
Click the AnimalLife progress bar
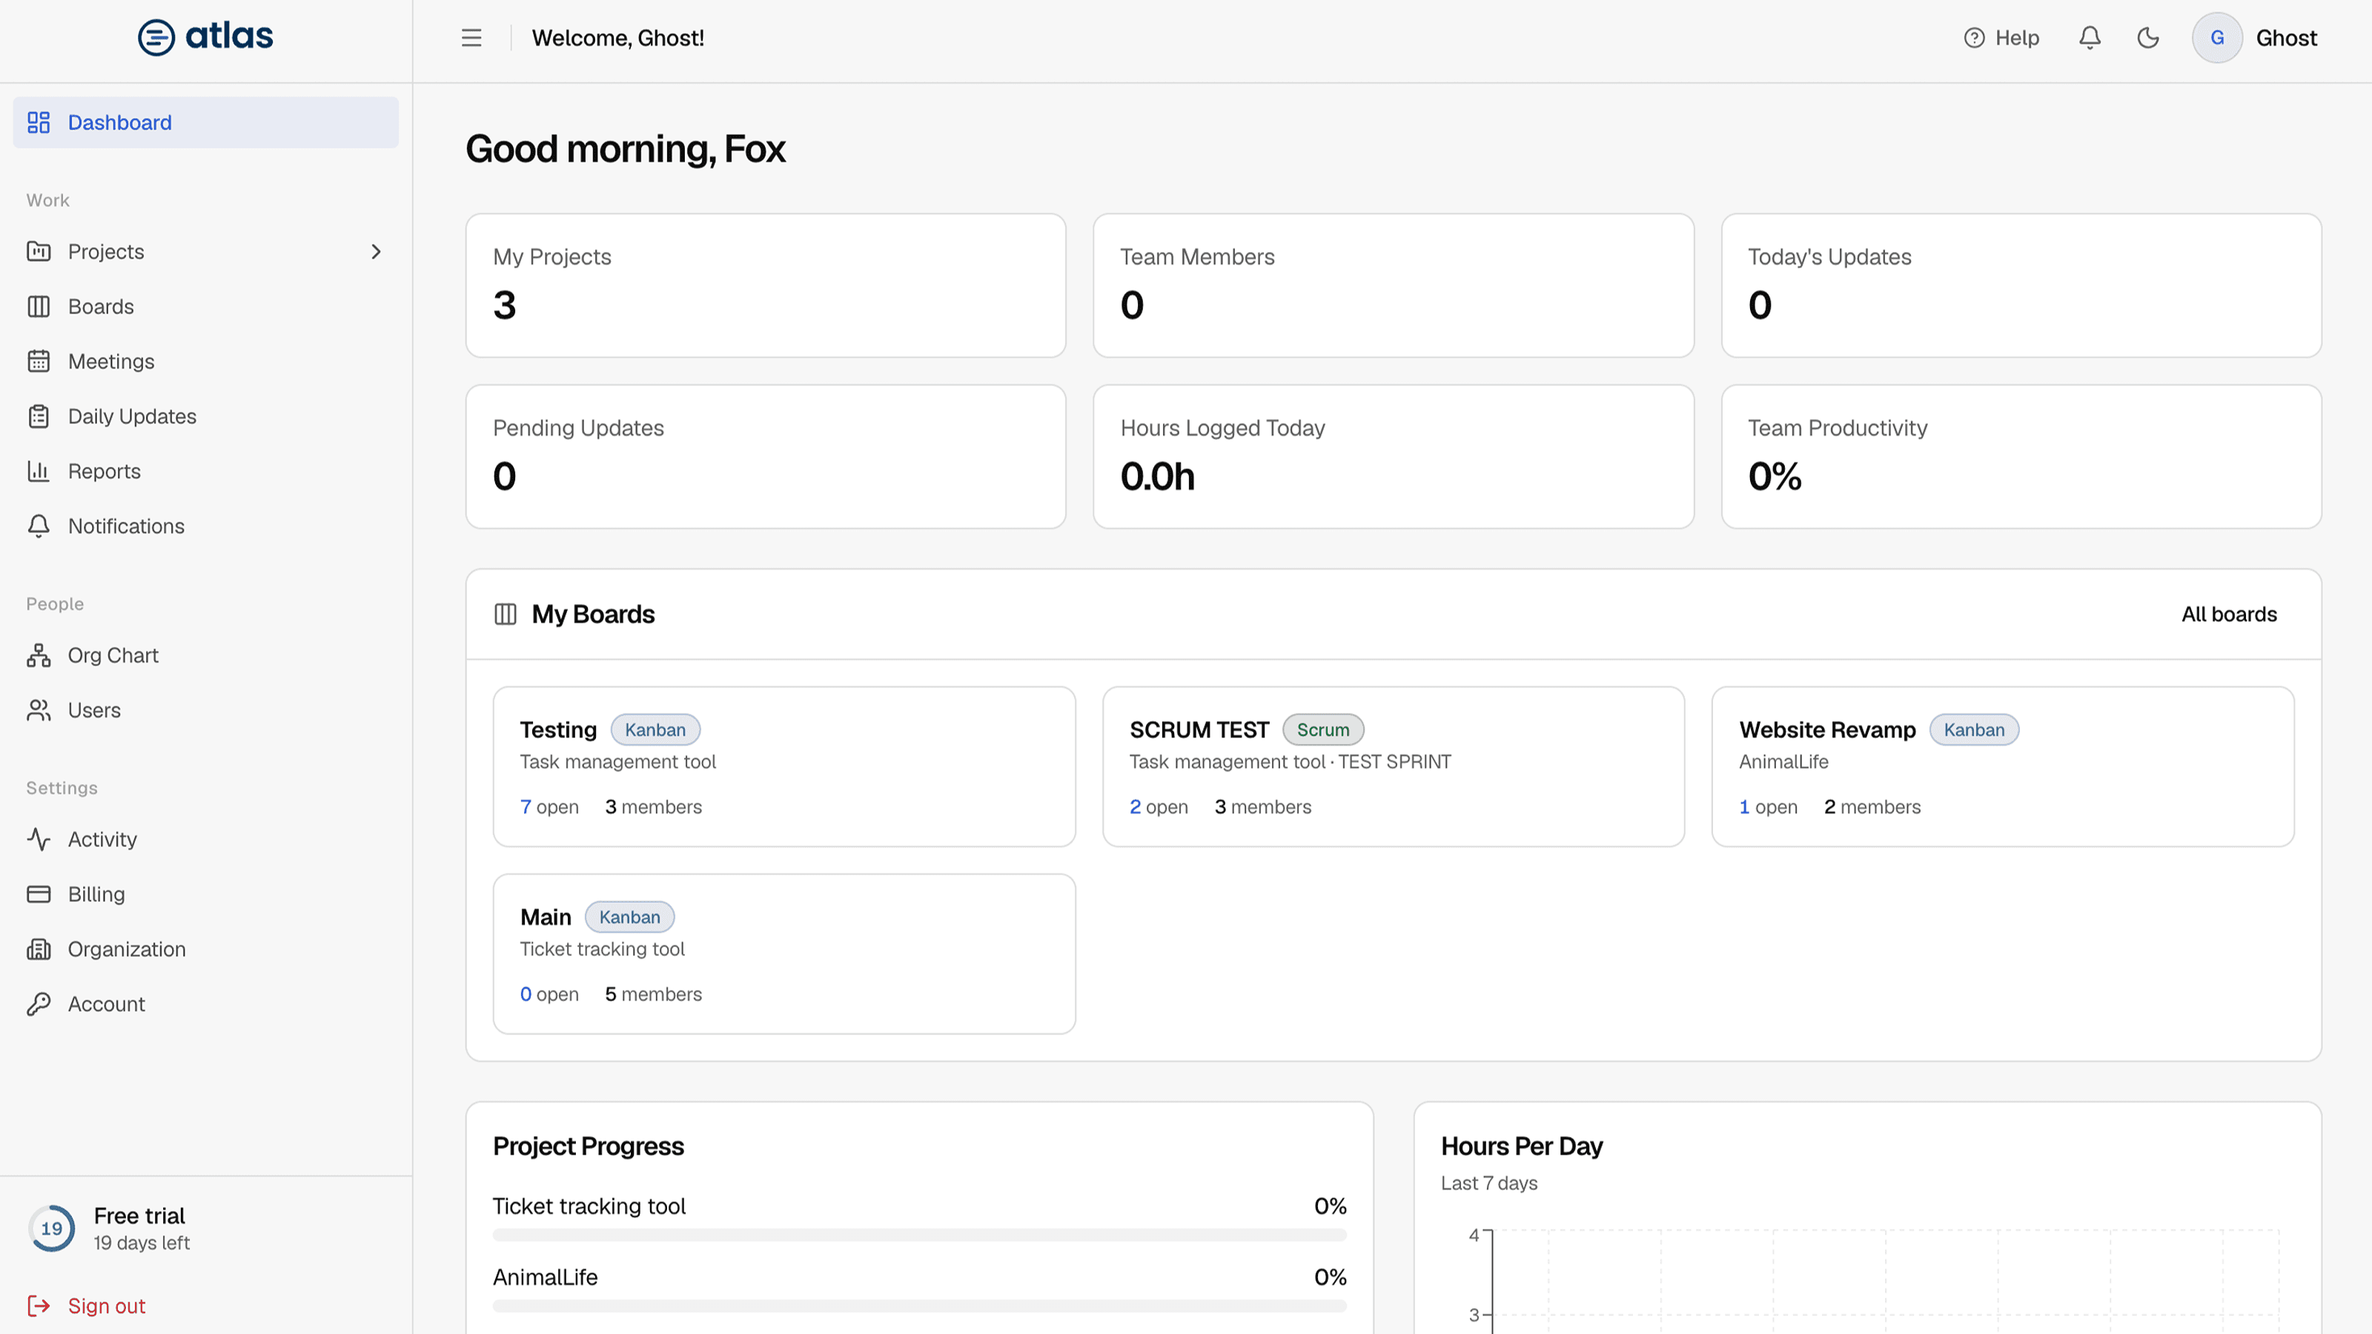click(919, 1305)
